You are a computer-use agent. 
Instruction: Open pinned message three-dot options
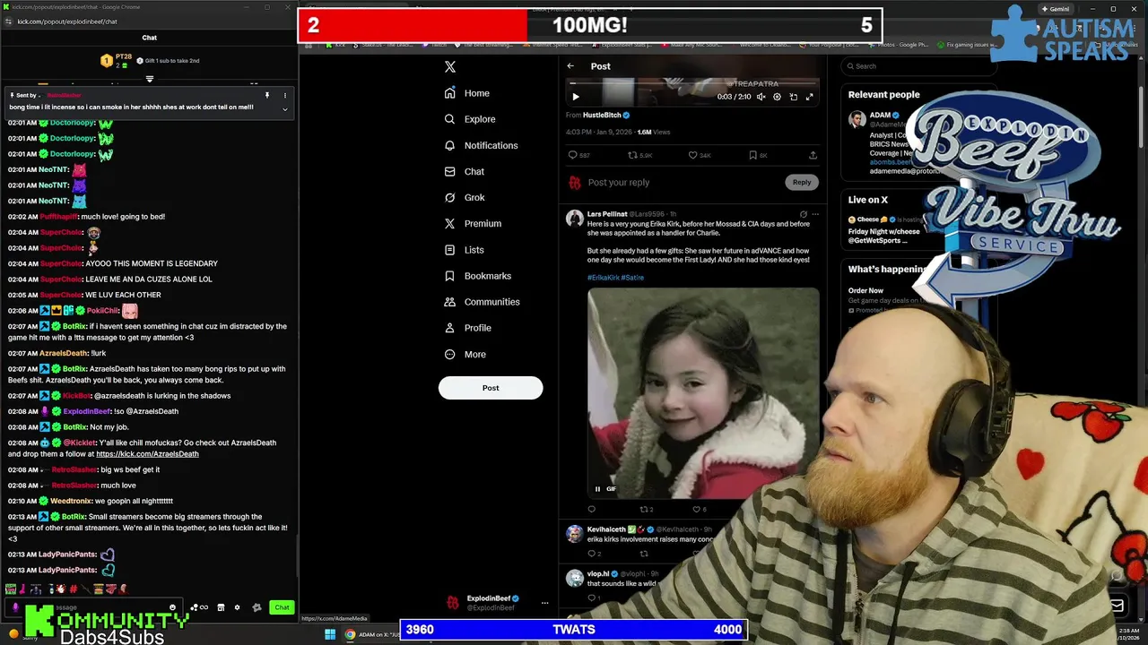click(285, 95)
